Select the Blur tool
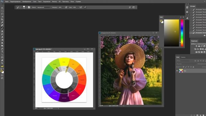This screenshot has width=206, height=116. coord(2,43)
